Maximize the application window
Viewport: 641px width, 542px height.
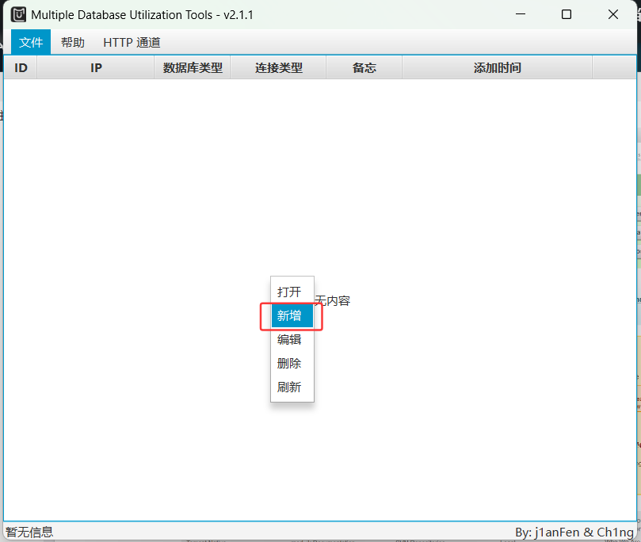coord(567,14)
